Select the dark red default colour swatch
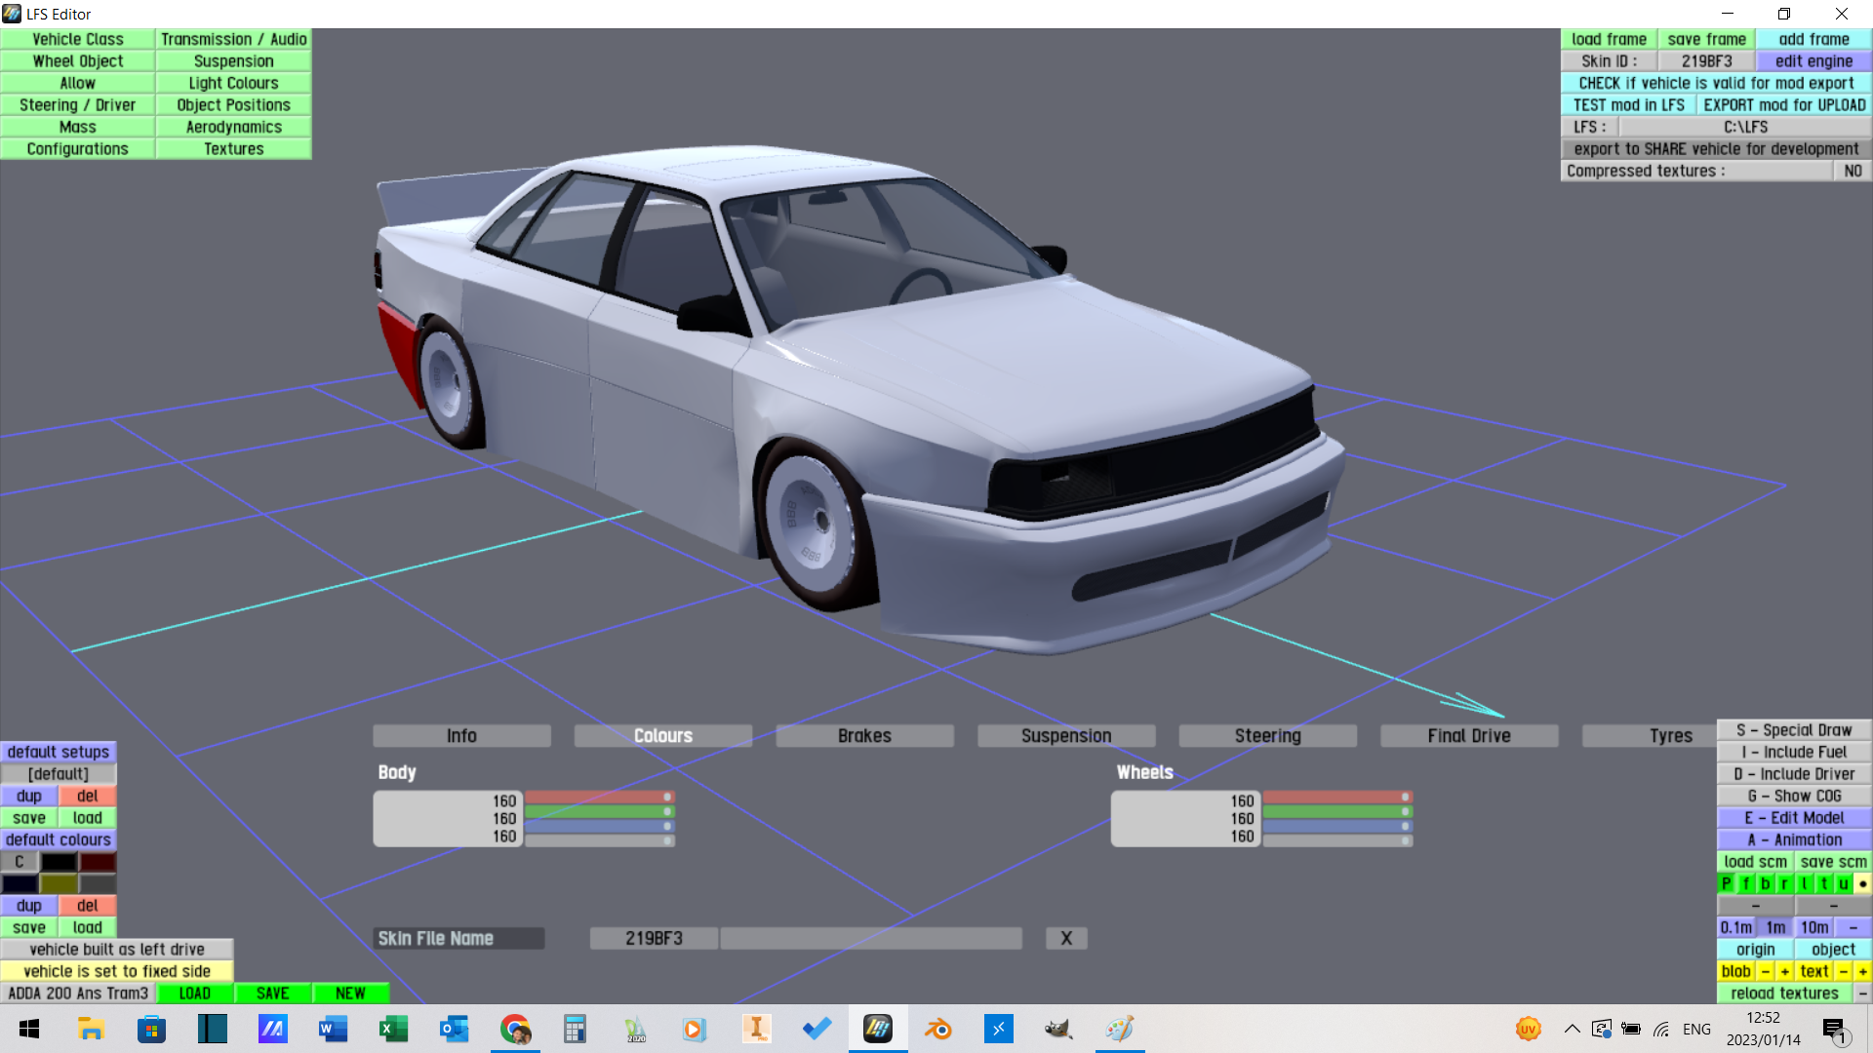Image resolution: width=1873 pixels, height=1053 pixels. (x=98, y=862)
